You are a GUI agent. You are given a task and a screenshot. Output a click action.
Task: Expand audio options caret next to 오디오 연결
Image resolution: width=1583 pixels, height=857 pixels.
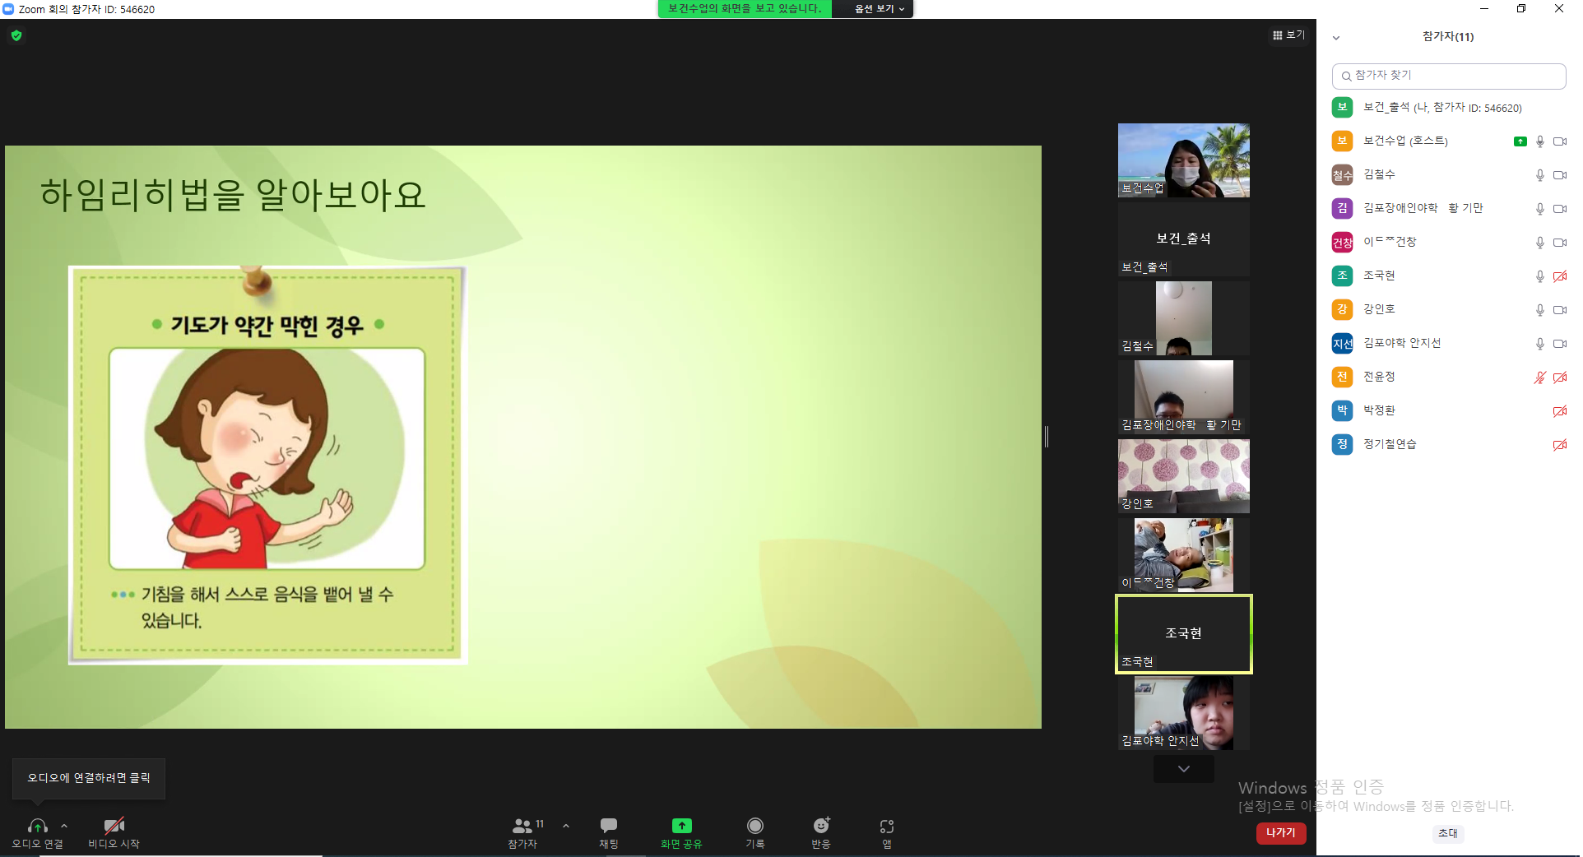pyautogui.click(x=64, y=826)
